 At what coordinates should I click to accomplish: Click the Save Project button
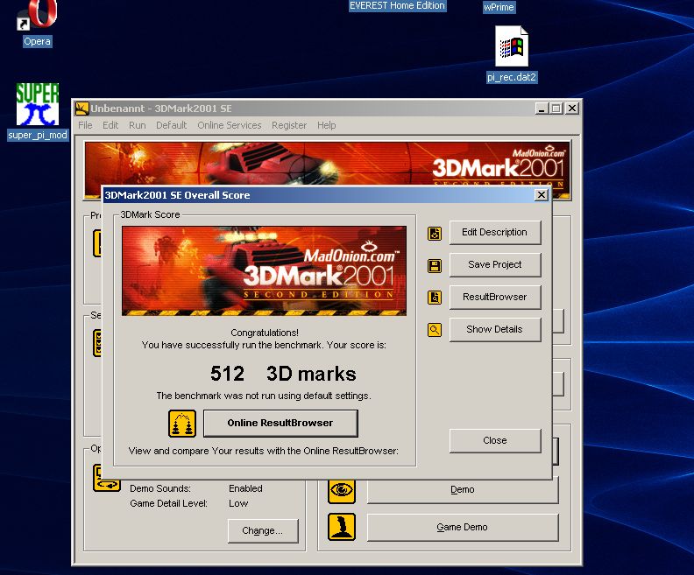pyautogui.click(x=495, y=264)
